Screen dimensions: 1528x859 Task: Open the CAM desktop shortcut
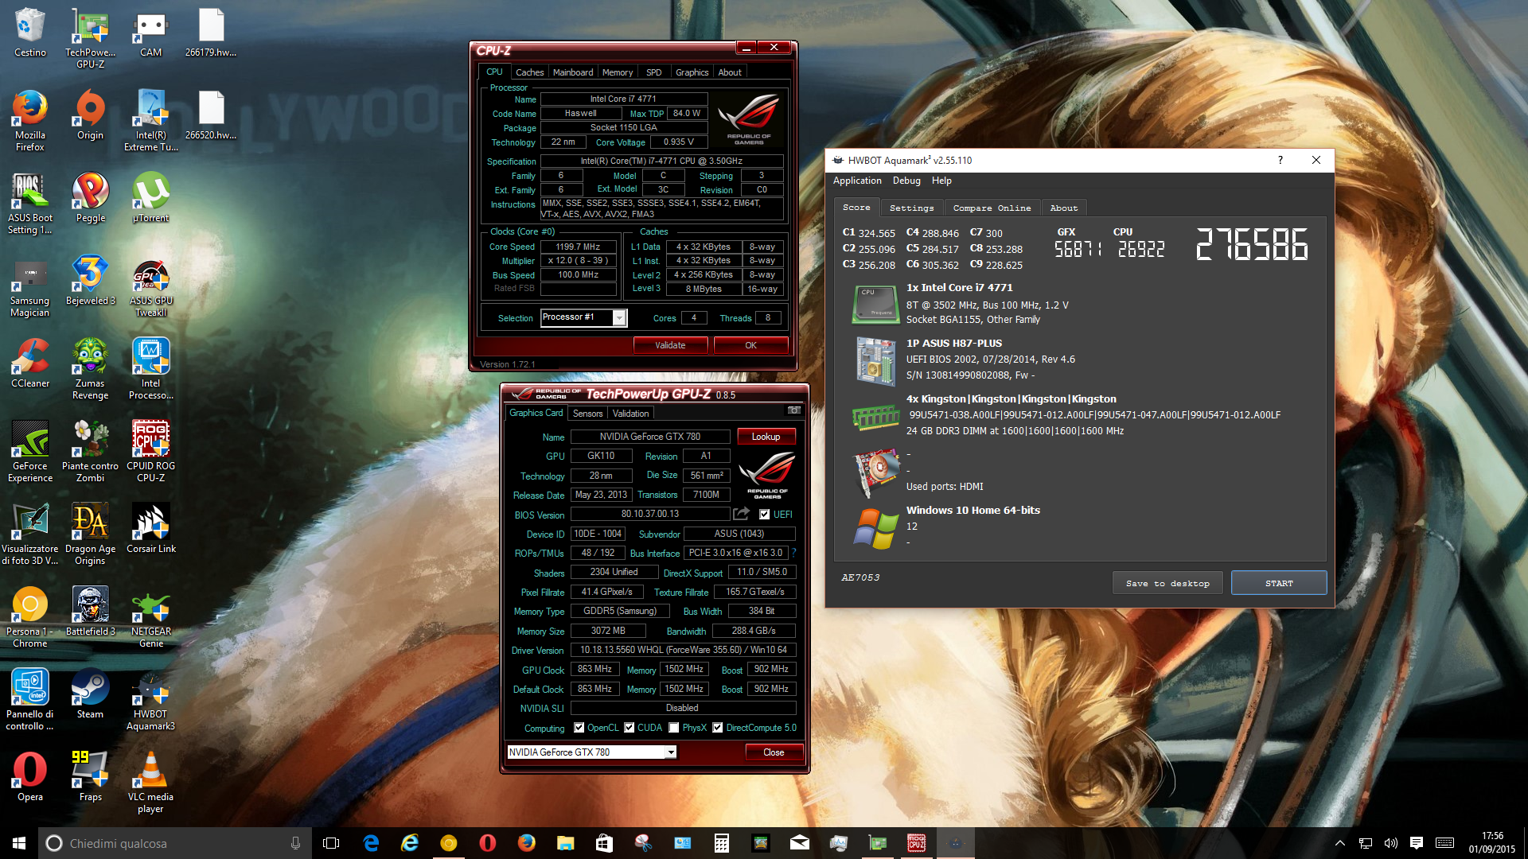pyautogui.click(x=150, y=32)
